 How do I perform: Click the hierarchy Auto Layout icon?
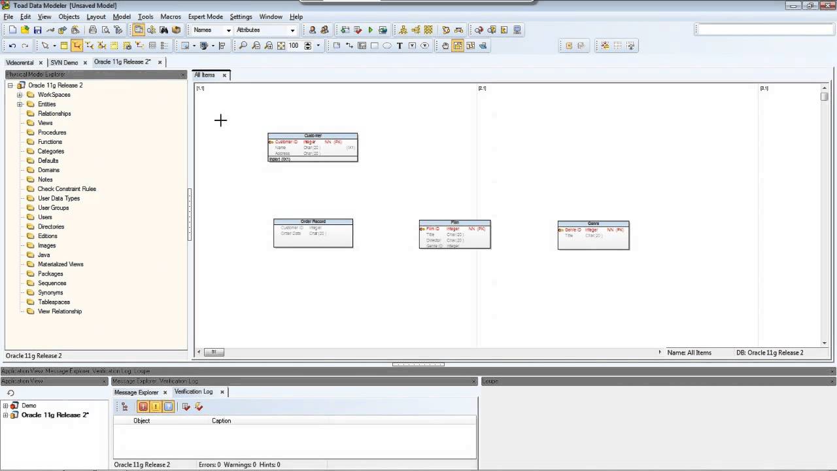[403, 30]
